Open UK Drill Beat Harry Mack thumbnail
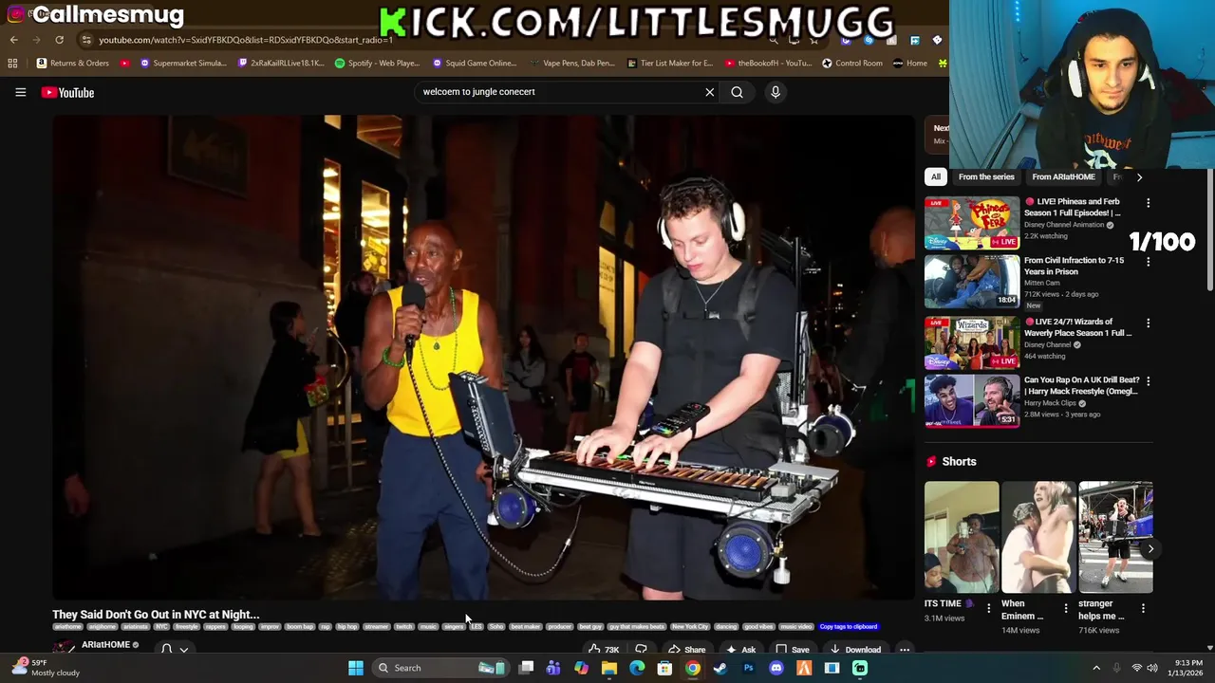The width and height of the screenshot is (1215, 683). (972, 401)
